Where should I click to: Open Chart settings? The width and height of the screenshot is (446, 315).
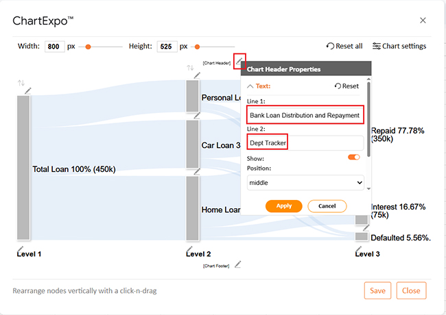tap(399, 46)
